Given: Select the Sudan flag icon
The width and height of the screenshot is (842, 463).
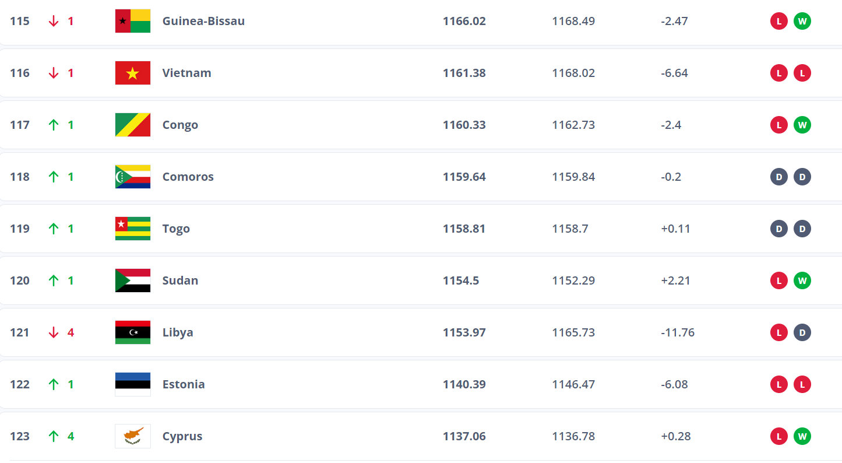Looking at the screenshot, I should click(x=133, y=280).
